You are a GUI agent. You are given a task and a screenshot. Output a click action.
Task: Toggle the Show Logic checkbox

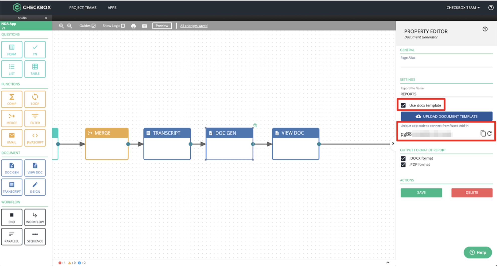[x=123, y=26]
